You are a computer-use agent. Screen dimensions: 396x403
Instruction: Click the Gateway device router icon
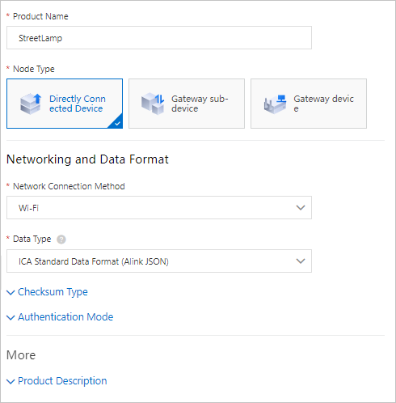275,104
